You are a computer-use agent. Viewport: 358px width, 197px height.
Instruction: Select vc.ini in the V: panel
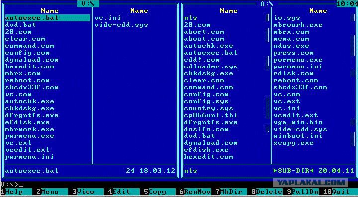coord(108,18)
